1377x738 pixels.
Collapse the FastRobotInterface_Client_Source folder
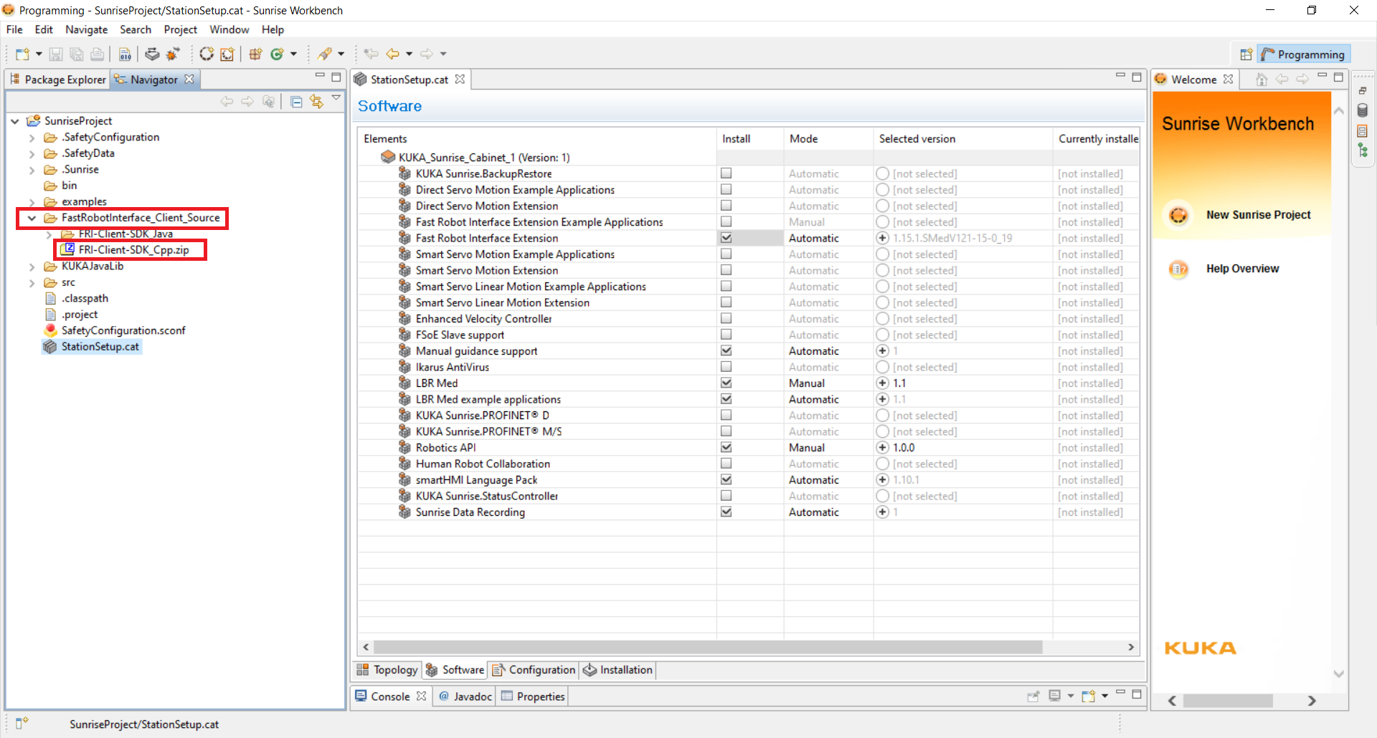point(32,218)
